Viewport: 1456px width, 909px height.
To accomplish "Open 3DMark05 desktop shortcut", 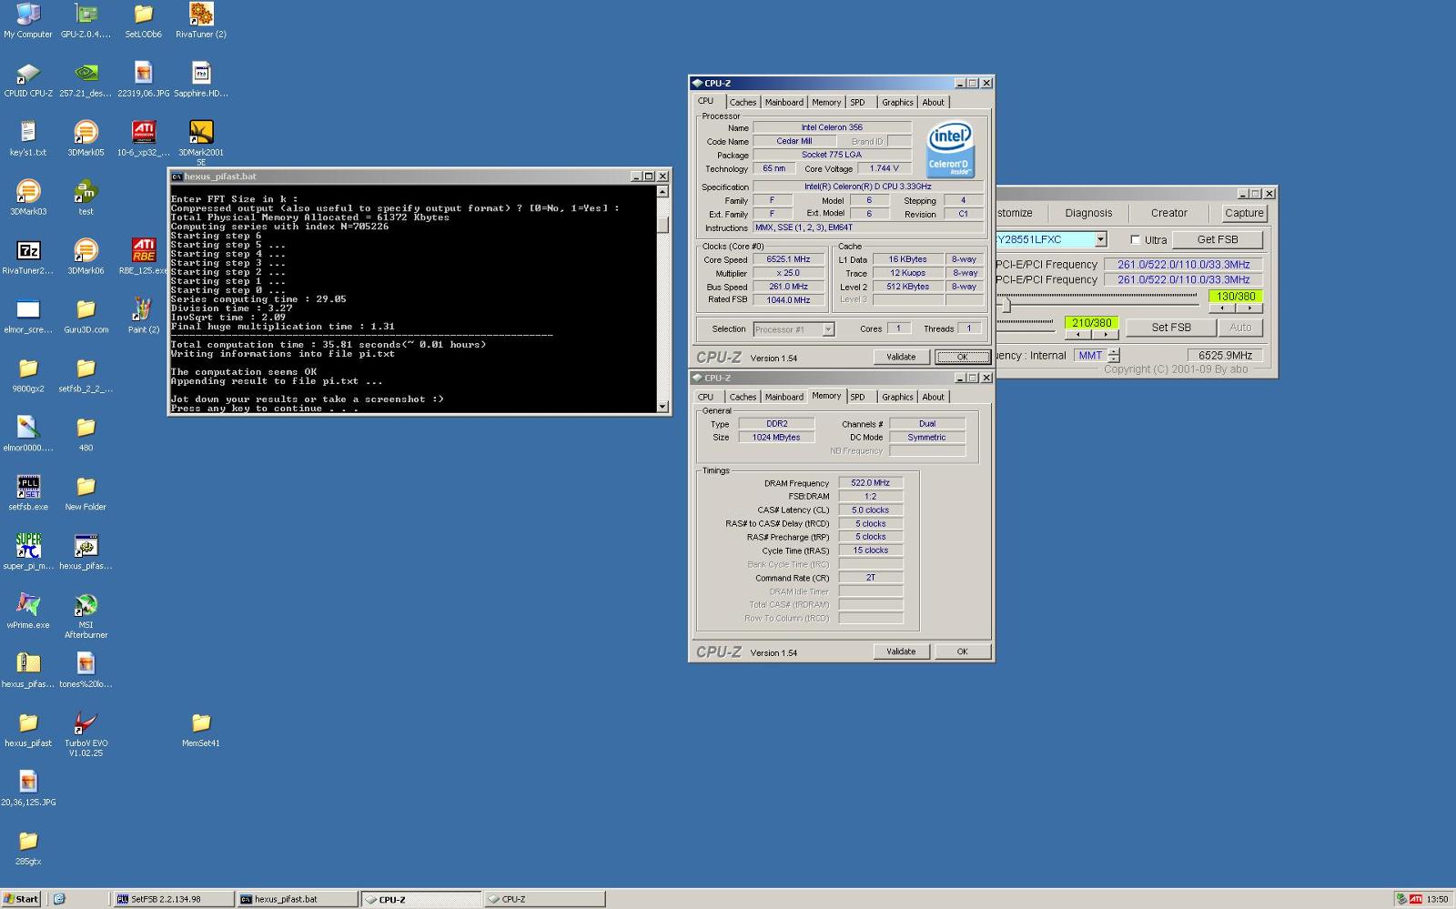I will click(86, 139).
